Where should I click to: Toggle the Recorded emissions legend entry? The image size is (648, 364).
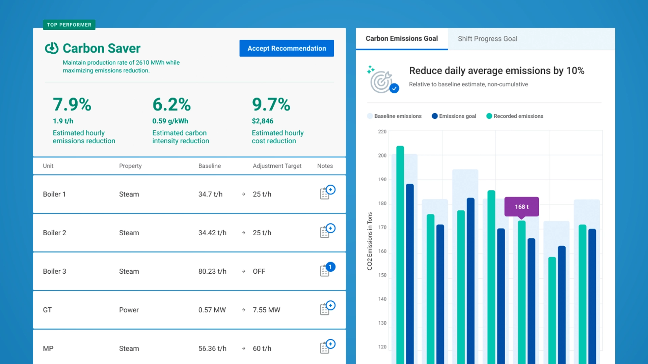click(515, 116)
